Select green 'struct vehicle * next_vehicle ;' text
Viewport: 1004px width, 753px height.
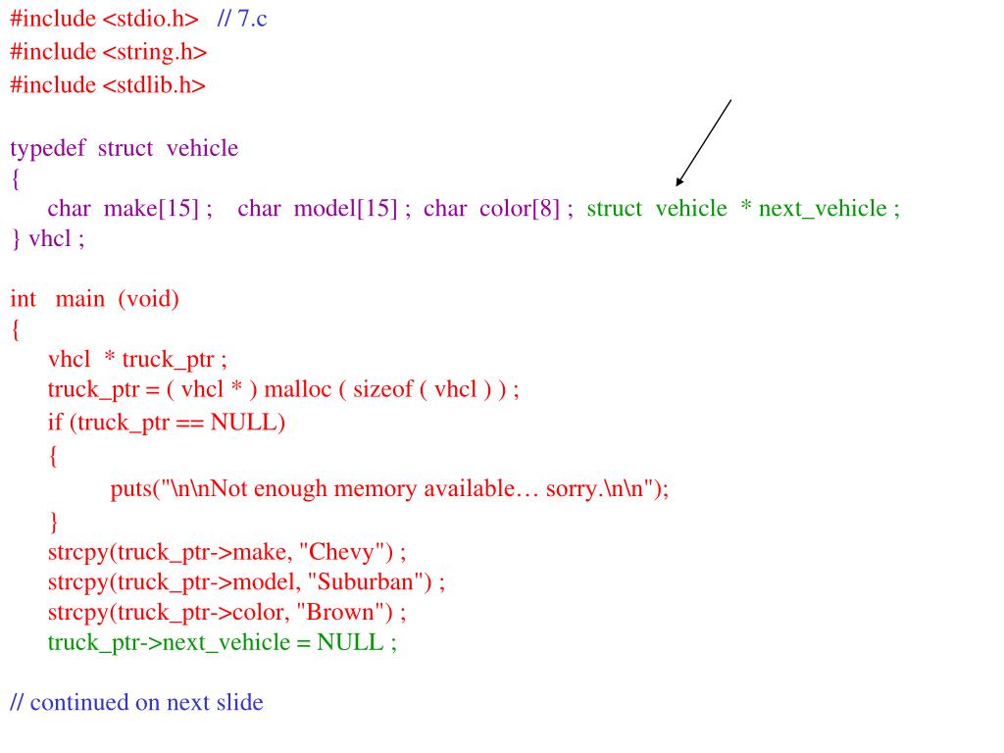tap(743, 209)
